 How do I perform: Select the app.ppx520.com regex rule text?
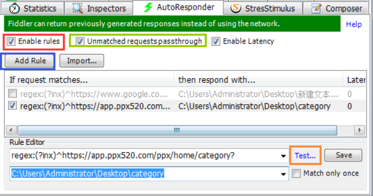(95, 106)
